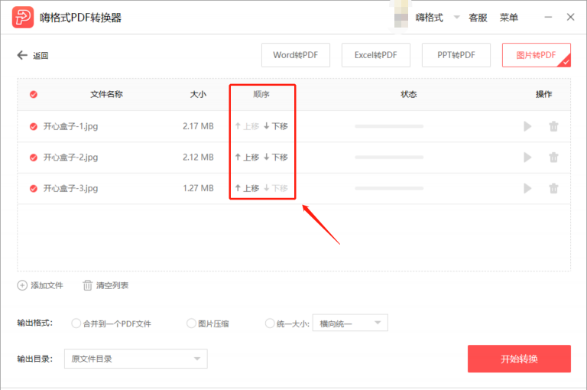Click the progress bar for 开心盒子-2.jpg
This screenshot has width=587, height=390.
[x=389, y=158]
